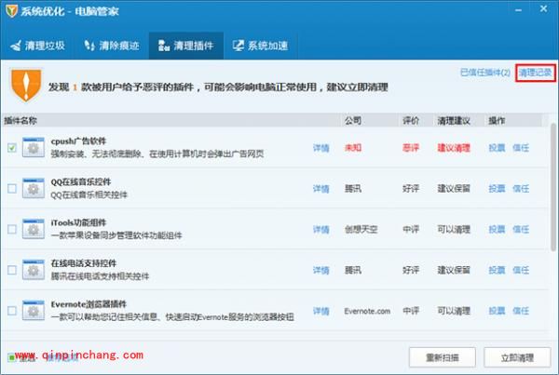Screen dimensions: 559x375
Task: Switch to the 清理垃圾 tab
Action: coord(38,45)
